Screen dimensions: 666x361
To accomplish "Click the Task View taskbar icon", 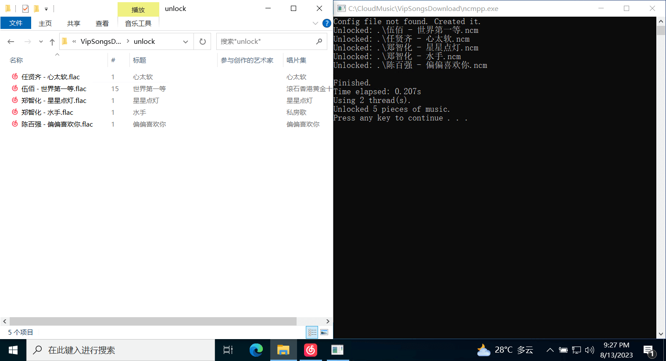I will [x=228, y=350].
